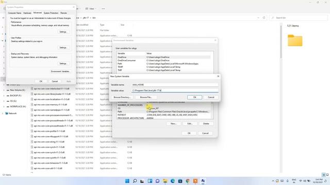The image size is (330, 185).
Task: Switch to the Computer Name tab
Action: 14,13
